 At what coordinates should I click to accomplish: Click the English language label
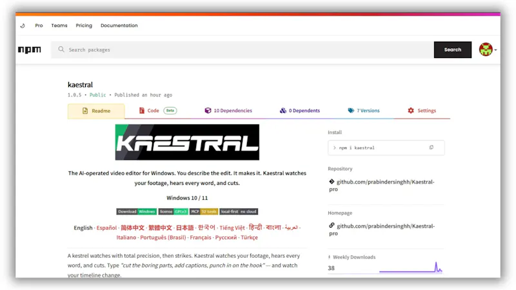click(83, 228)
